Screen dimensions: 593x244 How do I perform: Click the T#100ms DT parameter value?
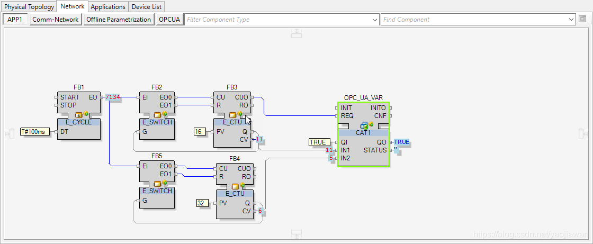click(33, 131)
